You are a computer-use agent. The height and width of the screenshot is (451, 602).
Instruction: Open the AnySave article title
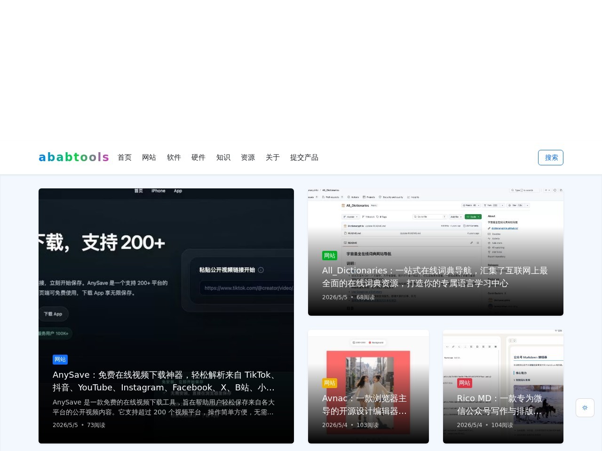tap(165, 381)
